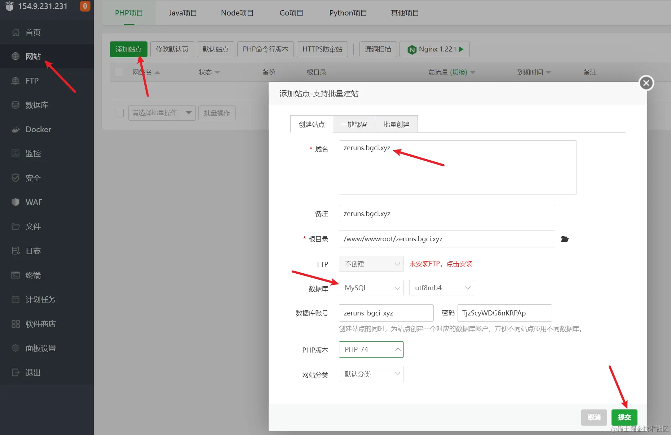
Task: Select the 一键部署 tab in dialog
Action: (354, 124)
